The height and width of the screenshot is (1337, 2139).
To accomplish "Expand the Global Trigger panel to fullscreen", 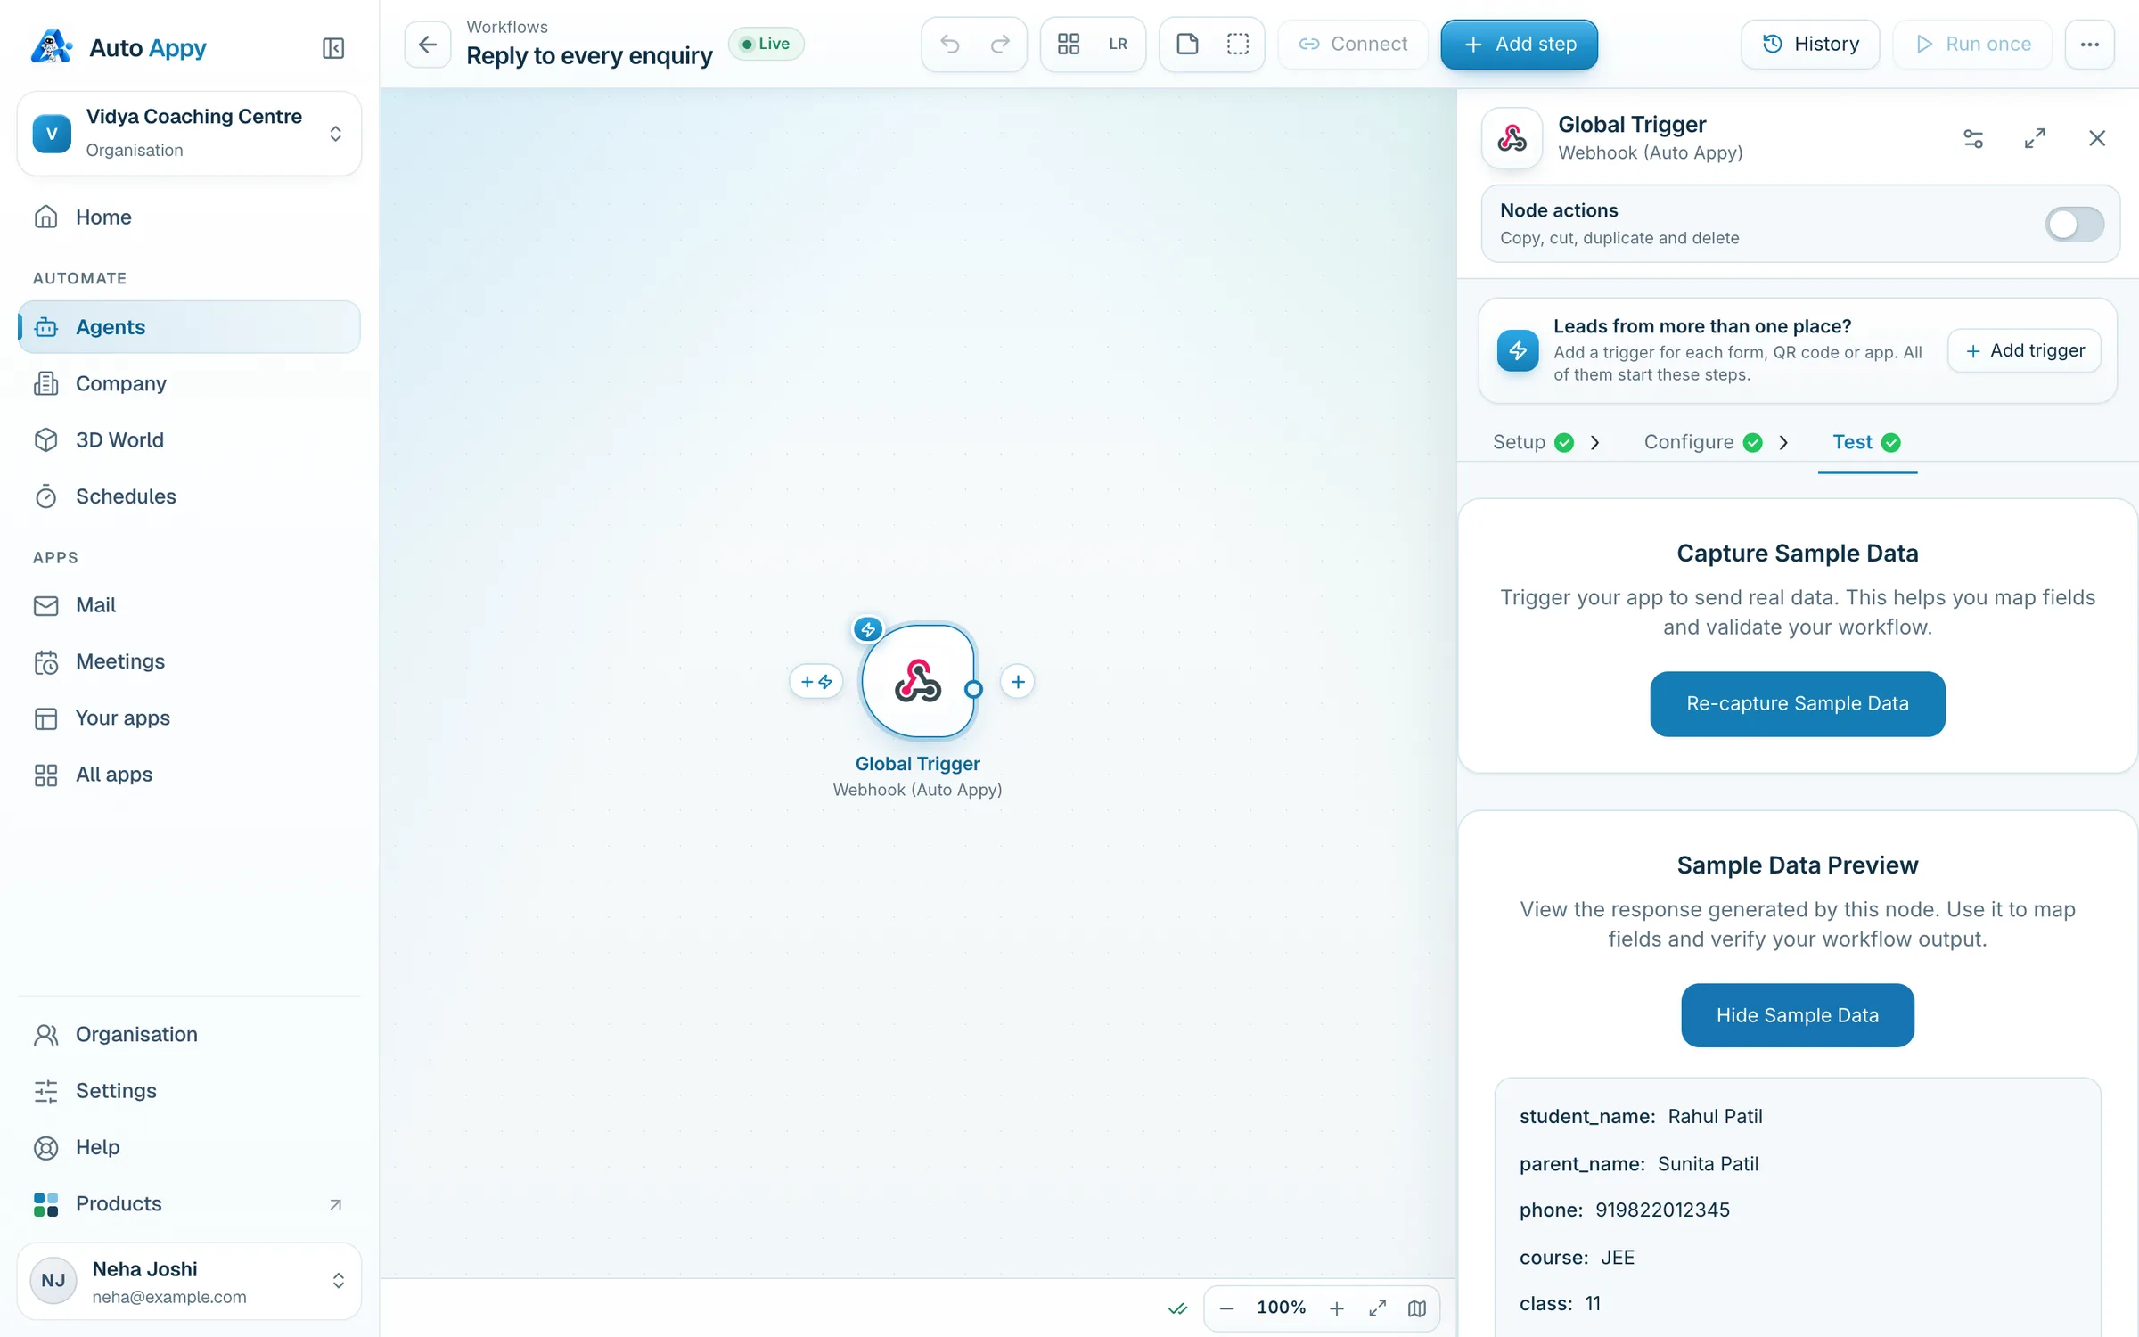I will 2035,138.
